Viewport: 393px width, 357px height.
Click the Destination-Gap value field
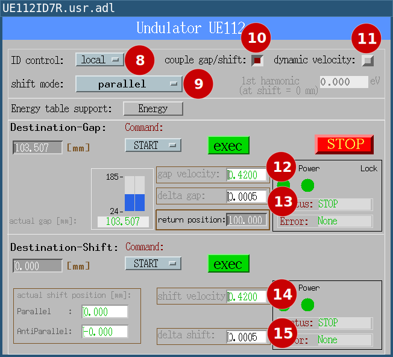point(37,147)
